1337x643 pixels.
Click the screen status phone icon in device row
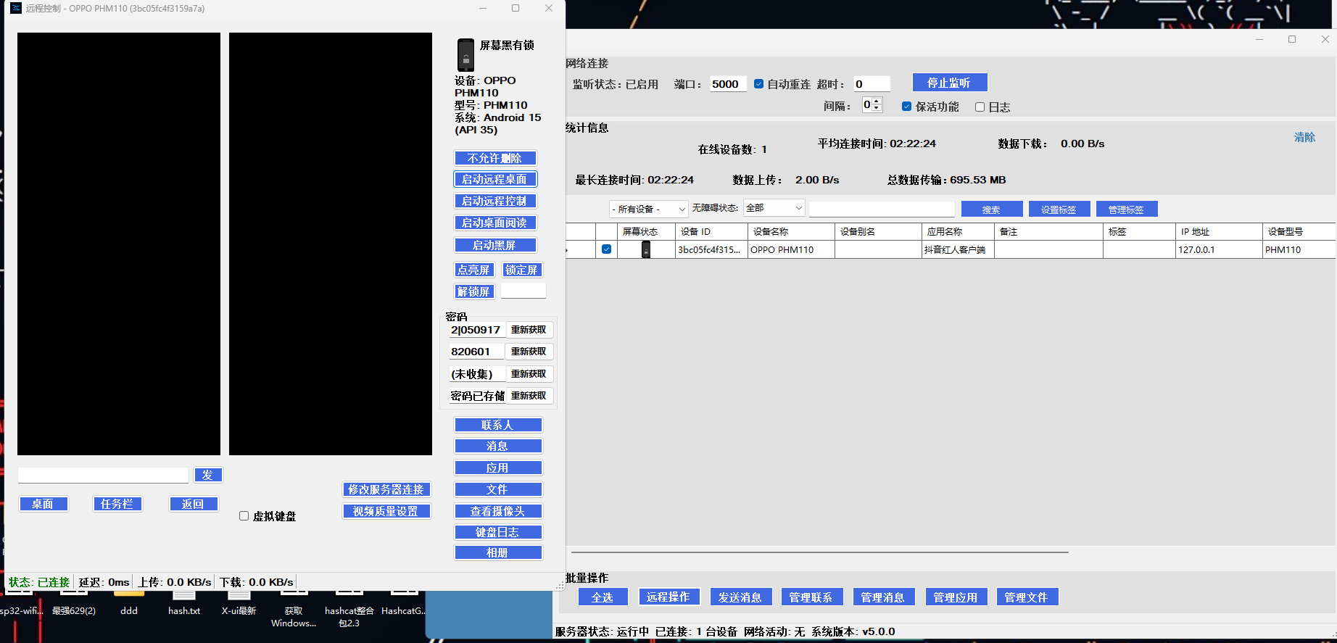click(x=645, y=249)
